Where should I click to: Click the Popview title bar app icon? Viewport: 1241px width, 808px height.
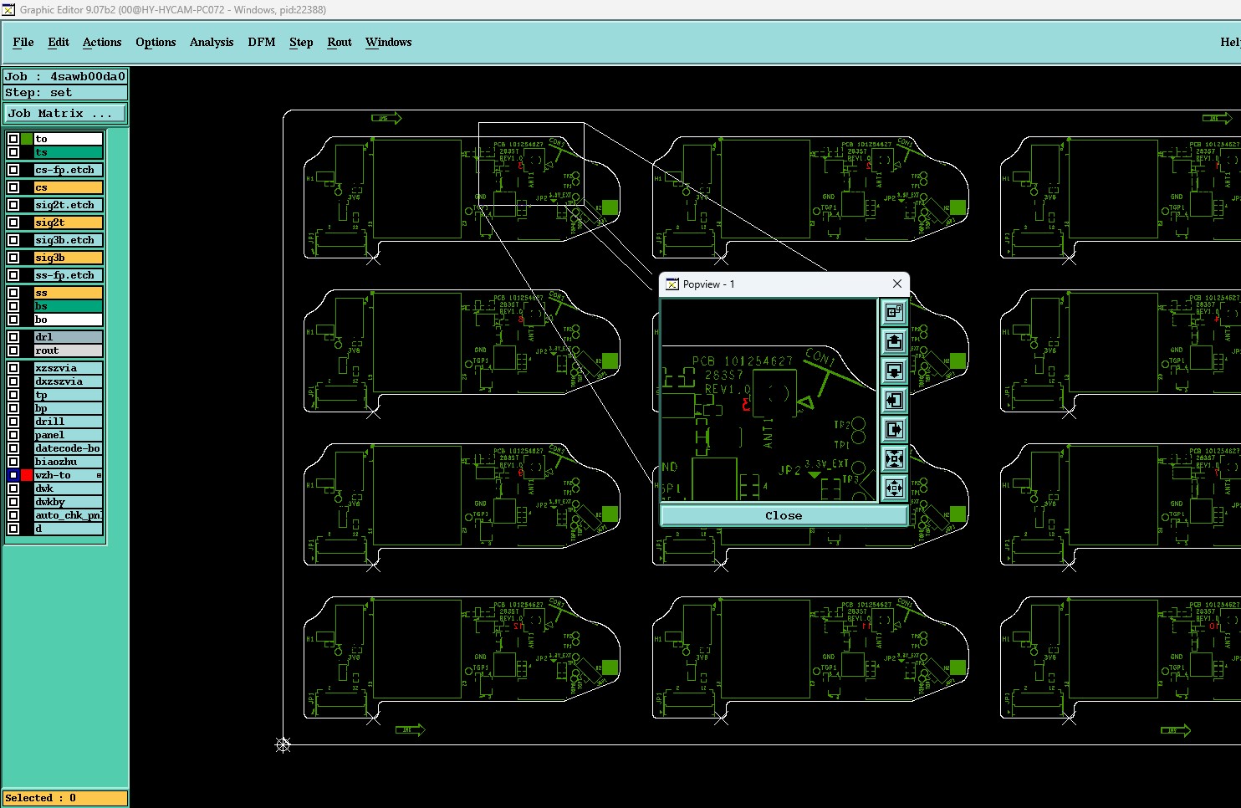pyautogui.click(x=672, y=284)
